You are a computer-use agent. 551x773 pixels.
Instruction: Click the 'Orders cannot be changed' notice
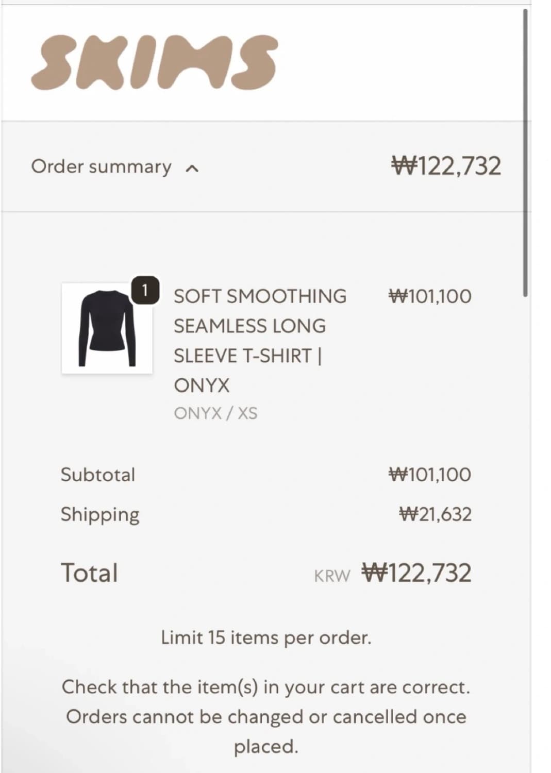[x=266, y=717]
